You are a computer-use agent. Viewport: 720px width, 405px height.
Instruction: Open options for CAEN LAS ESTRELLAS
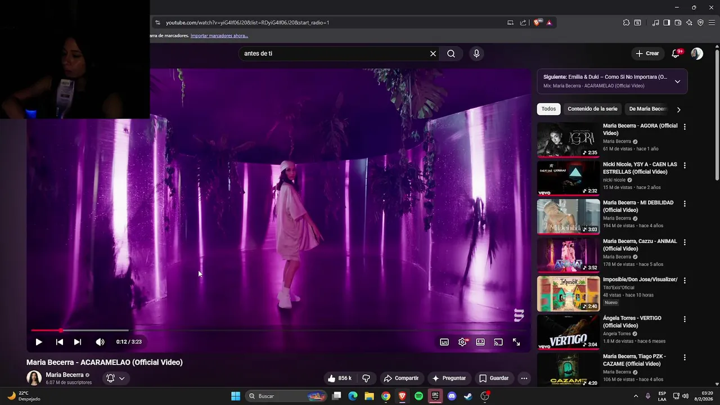pyautogui.click(x=685, y=165)
